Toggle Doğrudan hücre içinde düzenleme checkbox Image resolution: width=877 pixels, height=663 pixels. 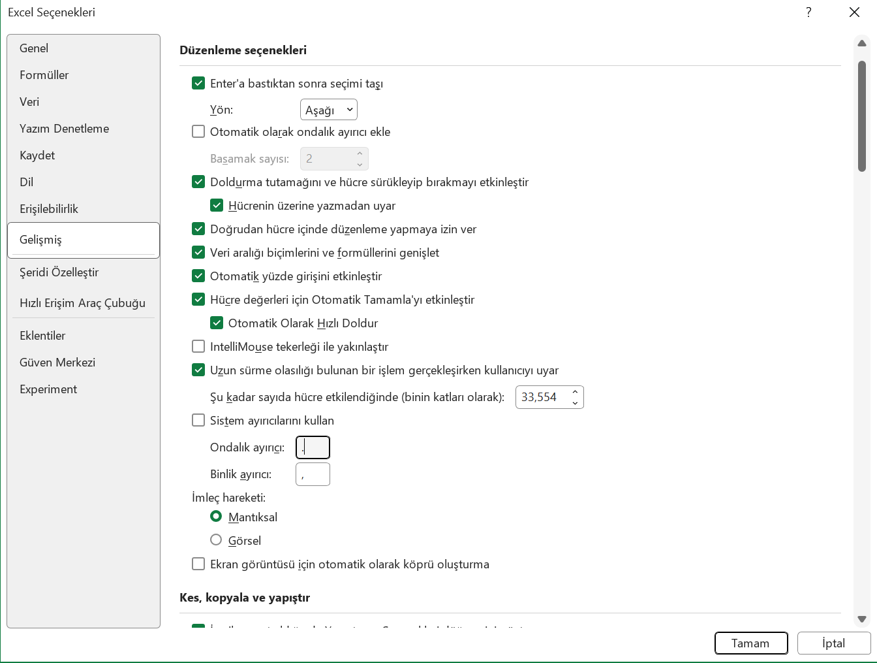[x=198, y=229]
